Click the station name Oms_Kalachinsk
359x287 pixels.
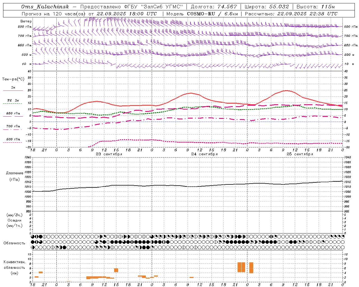click(x=45, y=7)
